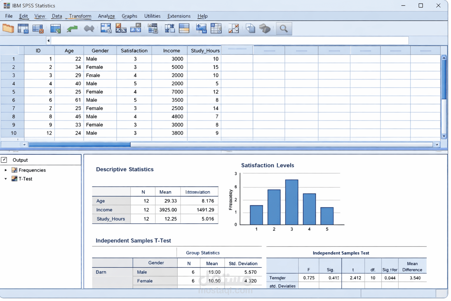The height and width of the screenshot is (301, 451).
Task: Select row header 5 in data grid
Action: click(x=12, y=92)
